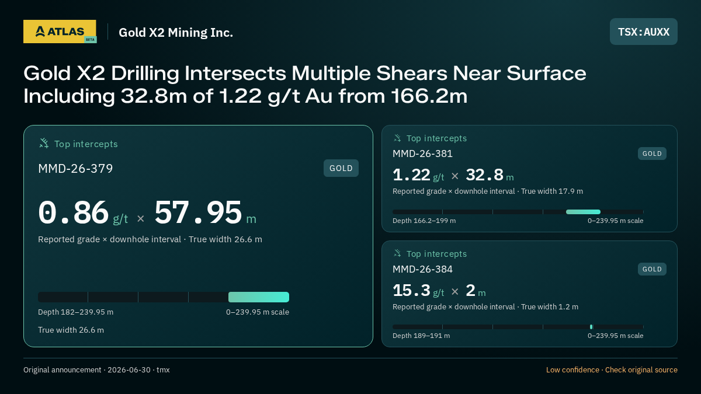The height and width of the screenshot is (394, 701).
Task: Select hole ID MMD-26-381
Action: [422, 154]
